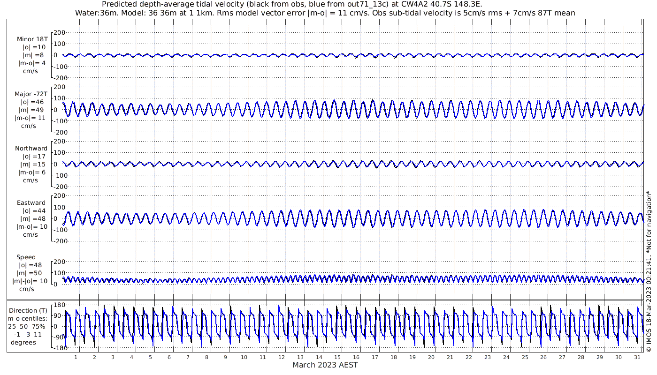657x375 pixels.
Task: Click the '|m| =48' value in Eastward panel
Action: tap(32, 219)
